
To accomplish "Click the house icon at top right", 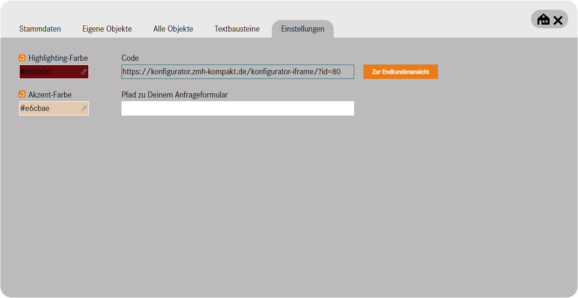I will [x=544, y=19].
